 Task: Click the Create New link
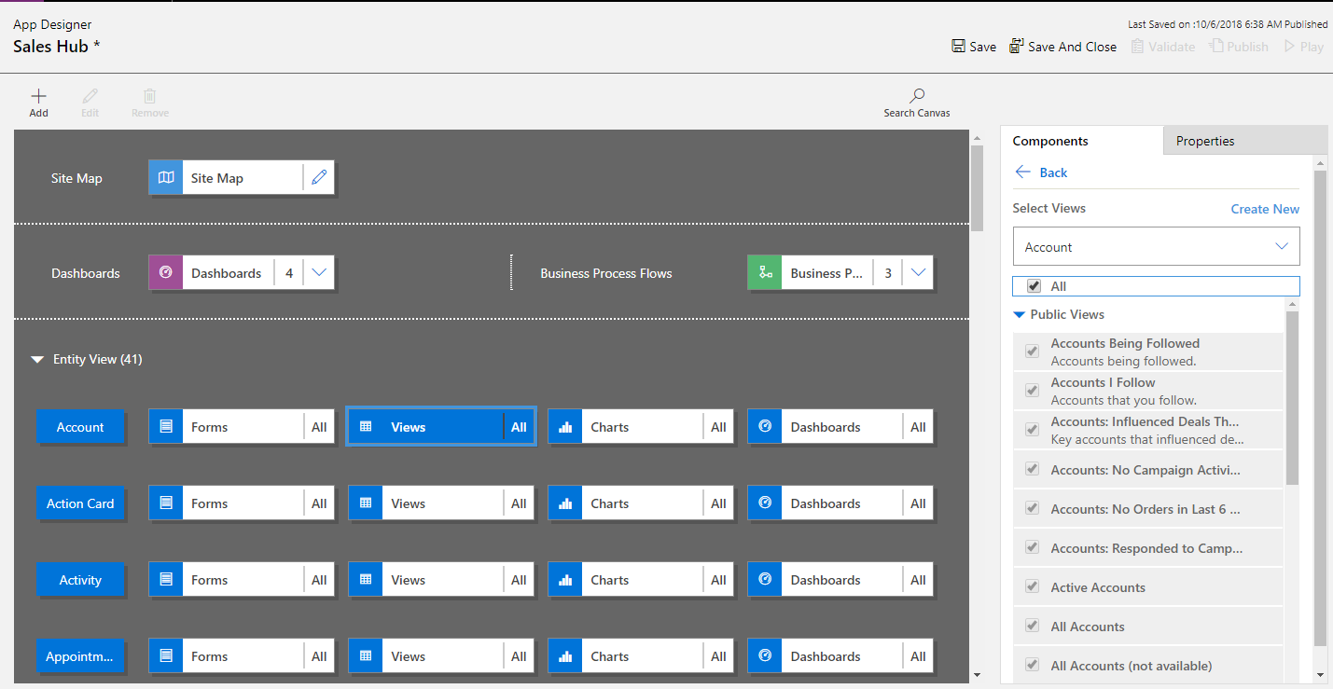coord(1265,209)
